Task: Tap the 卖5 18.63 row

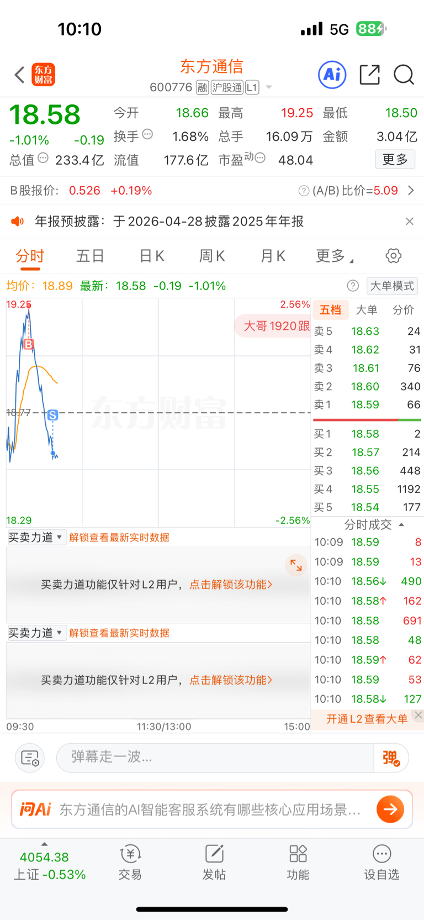Action: coord(367,331)
